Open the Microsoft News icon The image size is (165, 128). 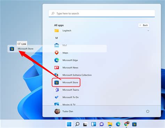(57, 68)
